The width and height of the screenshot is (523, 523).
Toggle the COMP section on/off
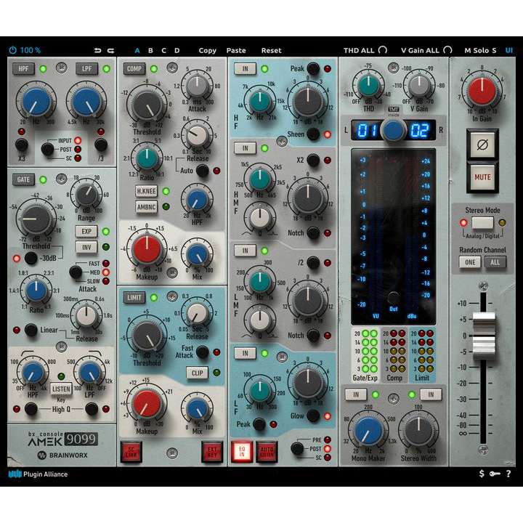pos(134,69)
